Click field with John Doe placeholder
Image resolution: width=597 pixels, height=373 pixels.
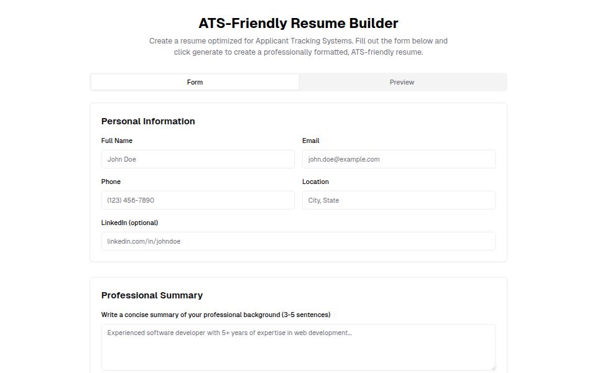[x=198, y=159]
